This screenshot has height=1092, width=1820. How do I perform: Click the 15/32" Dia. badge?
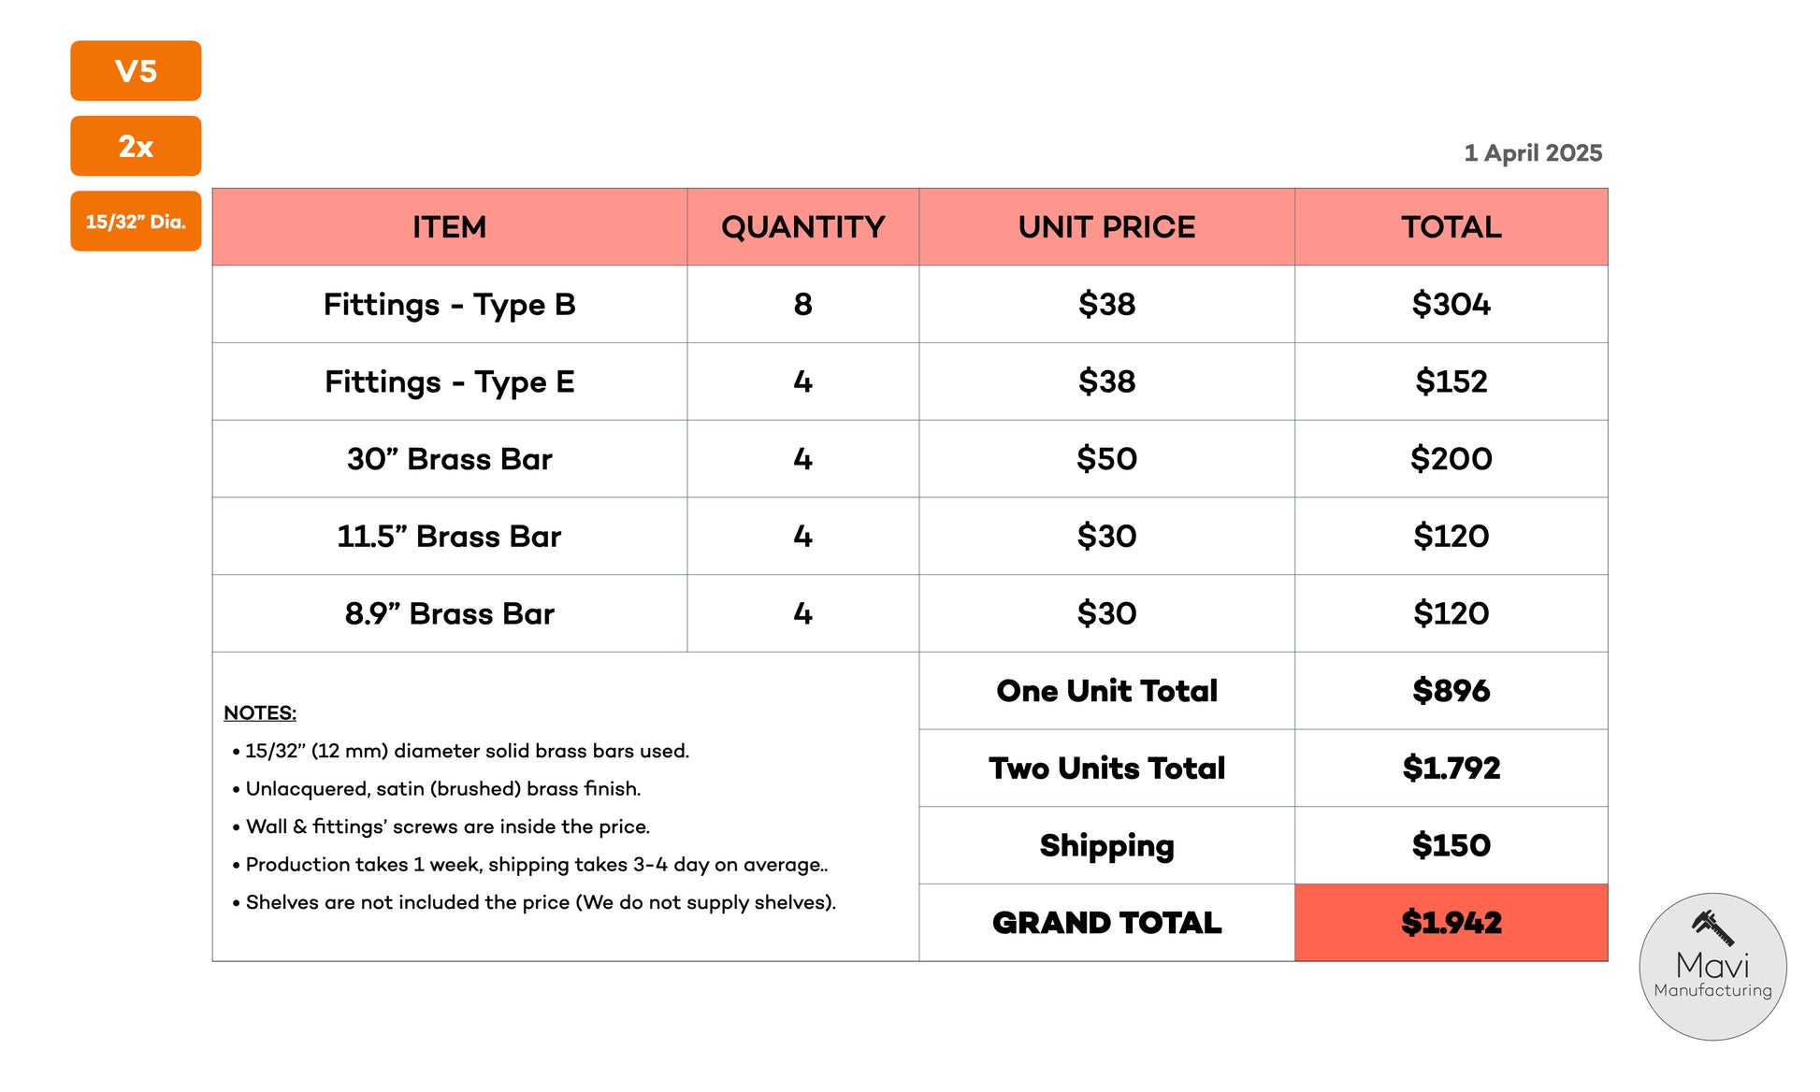pyautogui.click(x=136, y=222)
